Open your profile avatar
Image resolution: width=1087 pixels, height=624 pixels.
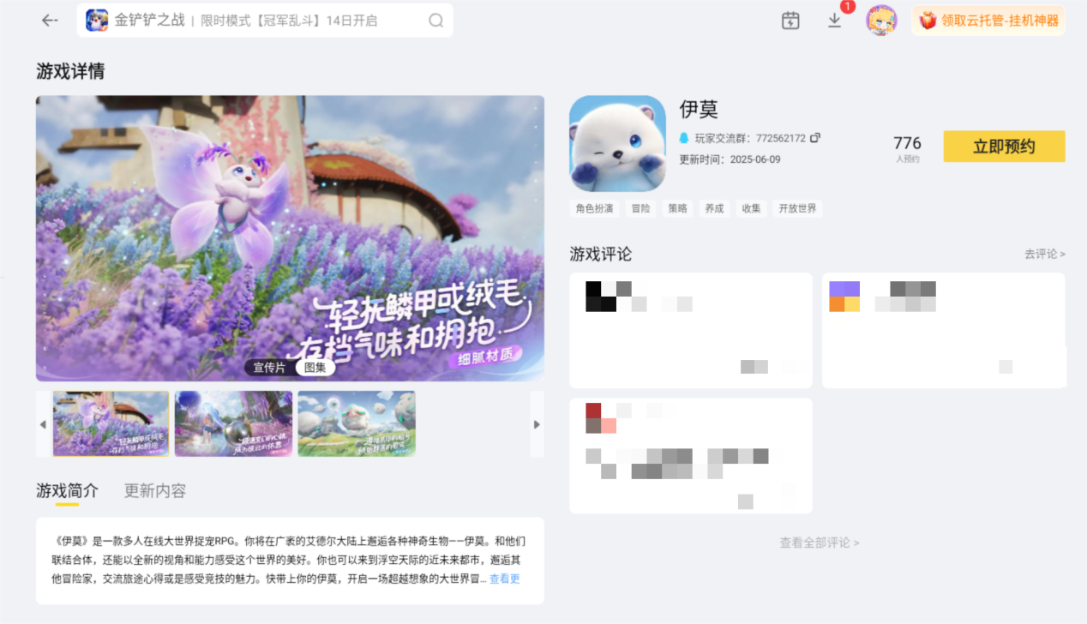pyautogui.click(x=881, y=19)
